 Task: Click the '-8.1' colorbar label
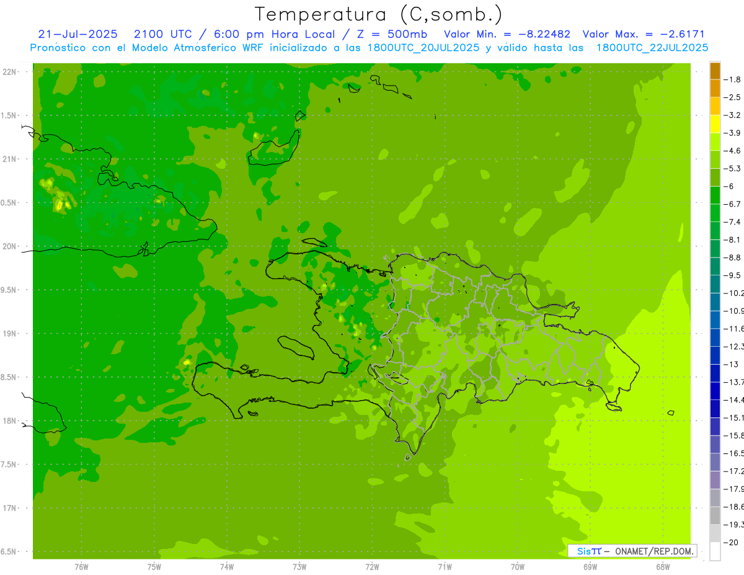[x=733, y=240]
